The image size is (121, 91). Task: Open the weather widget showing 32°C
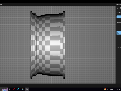click(109, 89)
